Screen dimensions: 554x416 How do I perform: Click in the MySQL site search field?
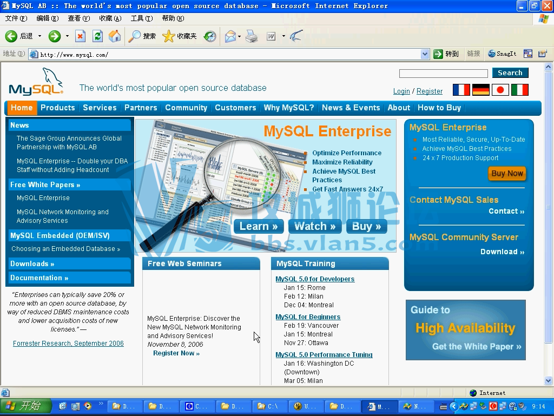[x=444, y=73]
